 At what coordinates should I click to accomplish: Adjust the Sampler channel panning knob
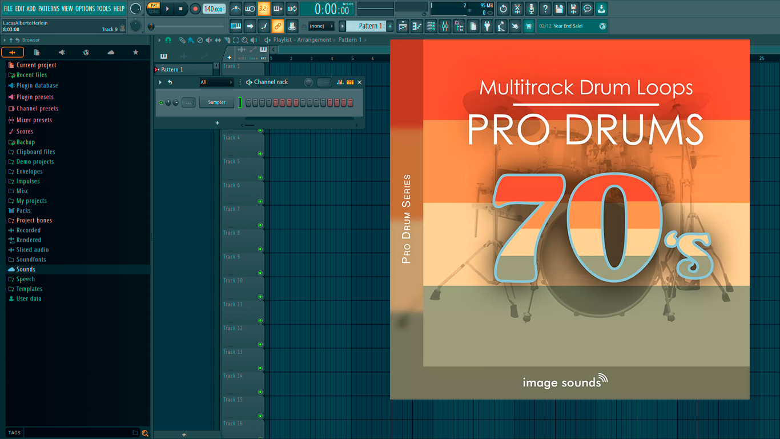click(168, 103)
